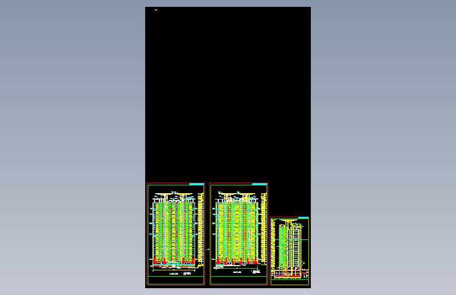Click the title block strip of leftmost sheet
456x295 pixels.
pos(176,280)
